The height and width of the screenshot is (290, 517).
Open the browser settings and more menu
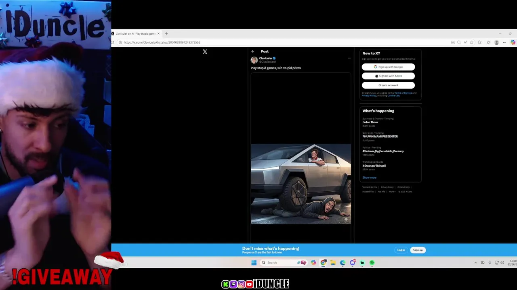pos(504,42)
